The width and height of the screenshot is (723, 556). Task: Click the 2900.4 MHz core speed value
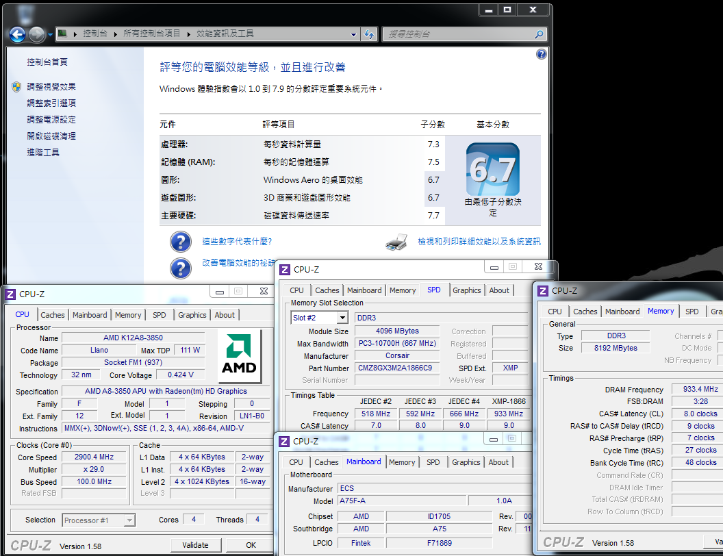[x=94, y=457]
